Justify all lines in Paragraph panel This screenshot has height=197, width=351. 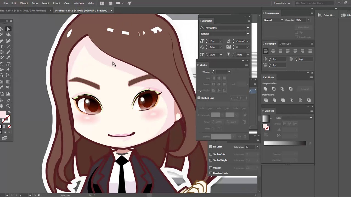click(310, 51)
